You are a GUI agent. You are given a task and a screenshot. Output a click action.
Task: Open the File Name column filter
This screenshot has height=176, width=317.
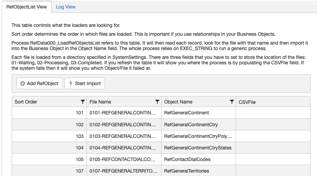157,102
